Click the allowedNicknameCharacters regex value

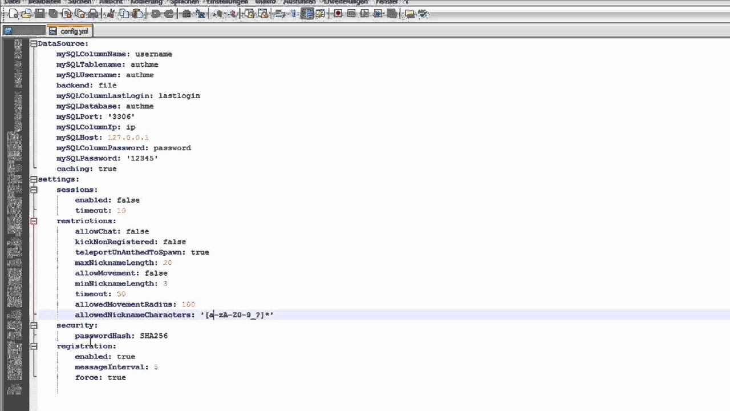point(237,315)
